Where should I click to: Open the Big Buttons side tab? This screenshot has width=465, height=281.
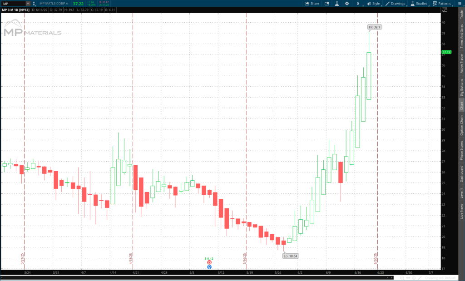coord(461,88)
